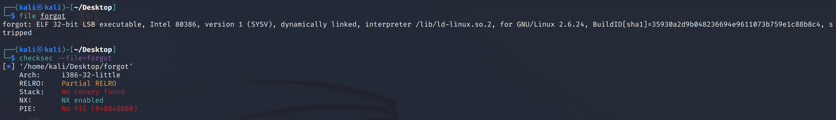The image size is (836, 120).
Task: Click the Kali symbol in second prompt
Action: pyautogui.click(x=40, y=50)
